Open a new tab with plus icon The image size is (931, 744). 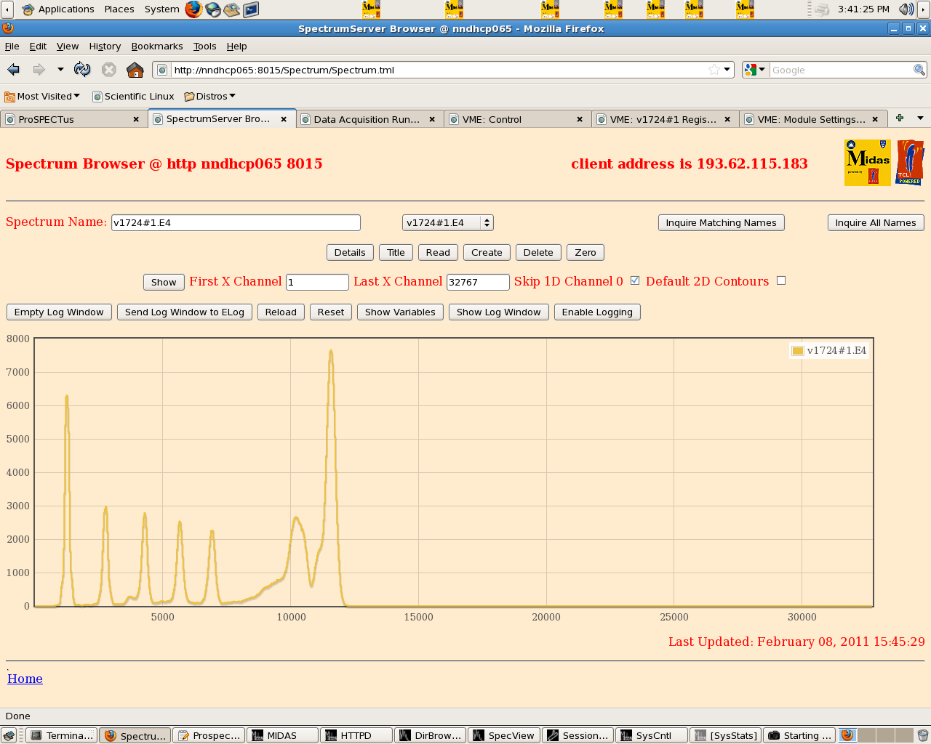pyautogui.click(x=900, y=118)
